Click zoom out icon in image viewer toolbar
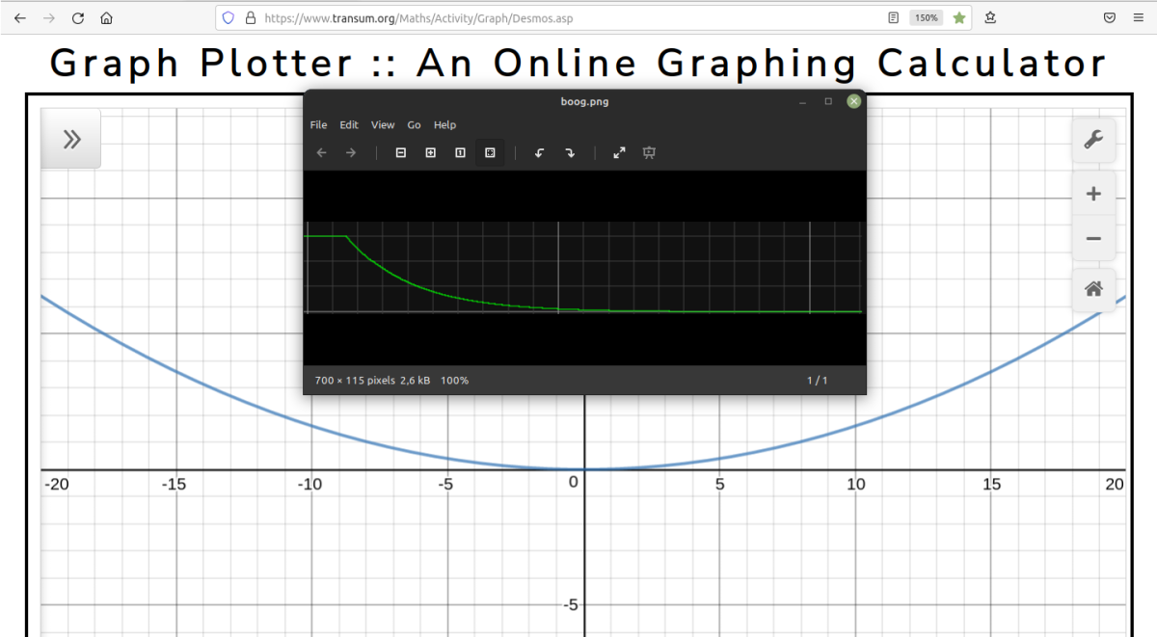The width and height of the screenshot is (1157, 637). pos(401,152)
